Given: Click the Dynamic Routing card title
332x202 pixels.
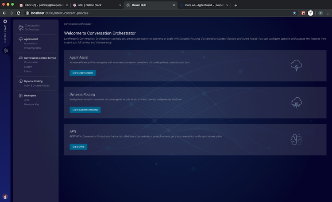Looking at the screenshot, I should (82, 94).
